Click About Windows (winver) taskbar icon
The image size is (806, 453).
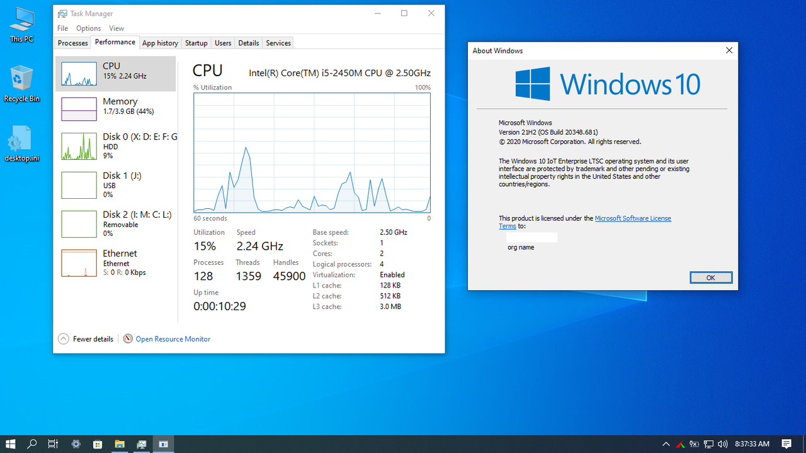click(163, 444)
